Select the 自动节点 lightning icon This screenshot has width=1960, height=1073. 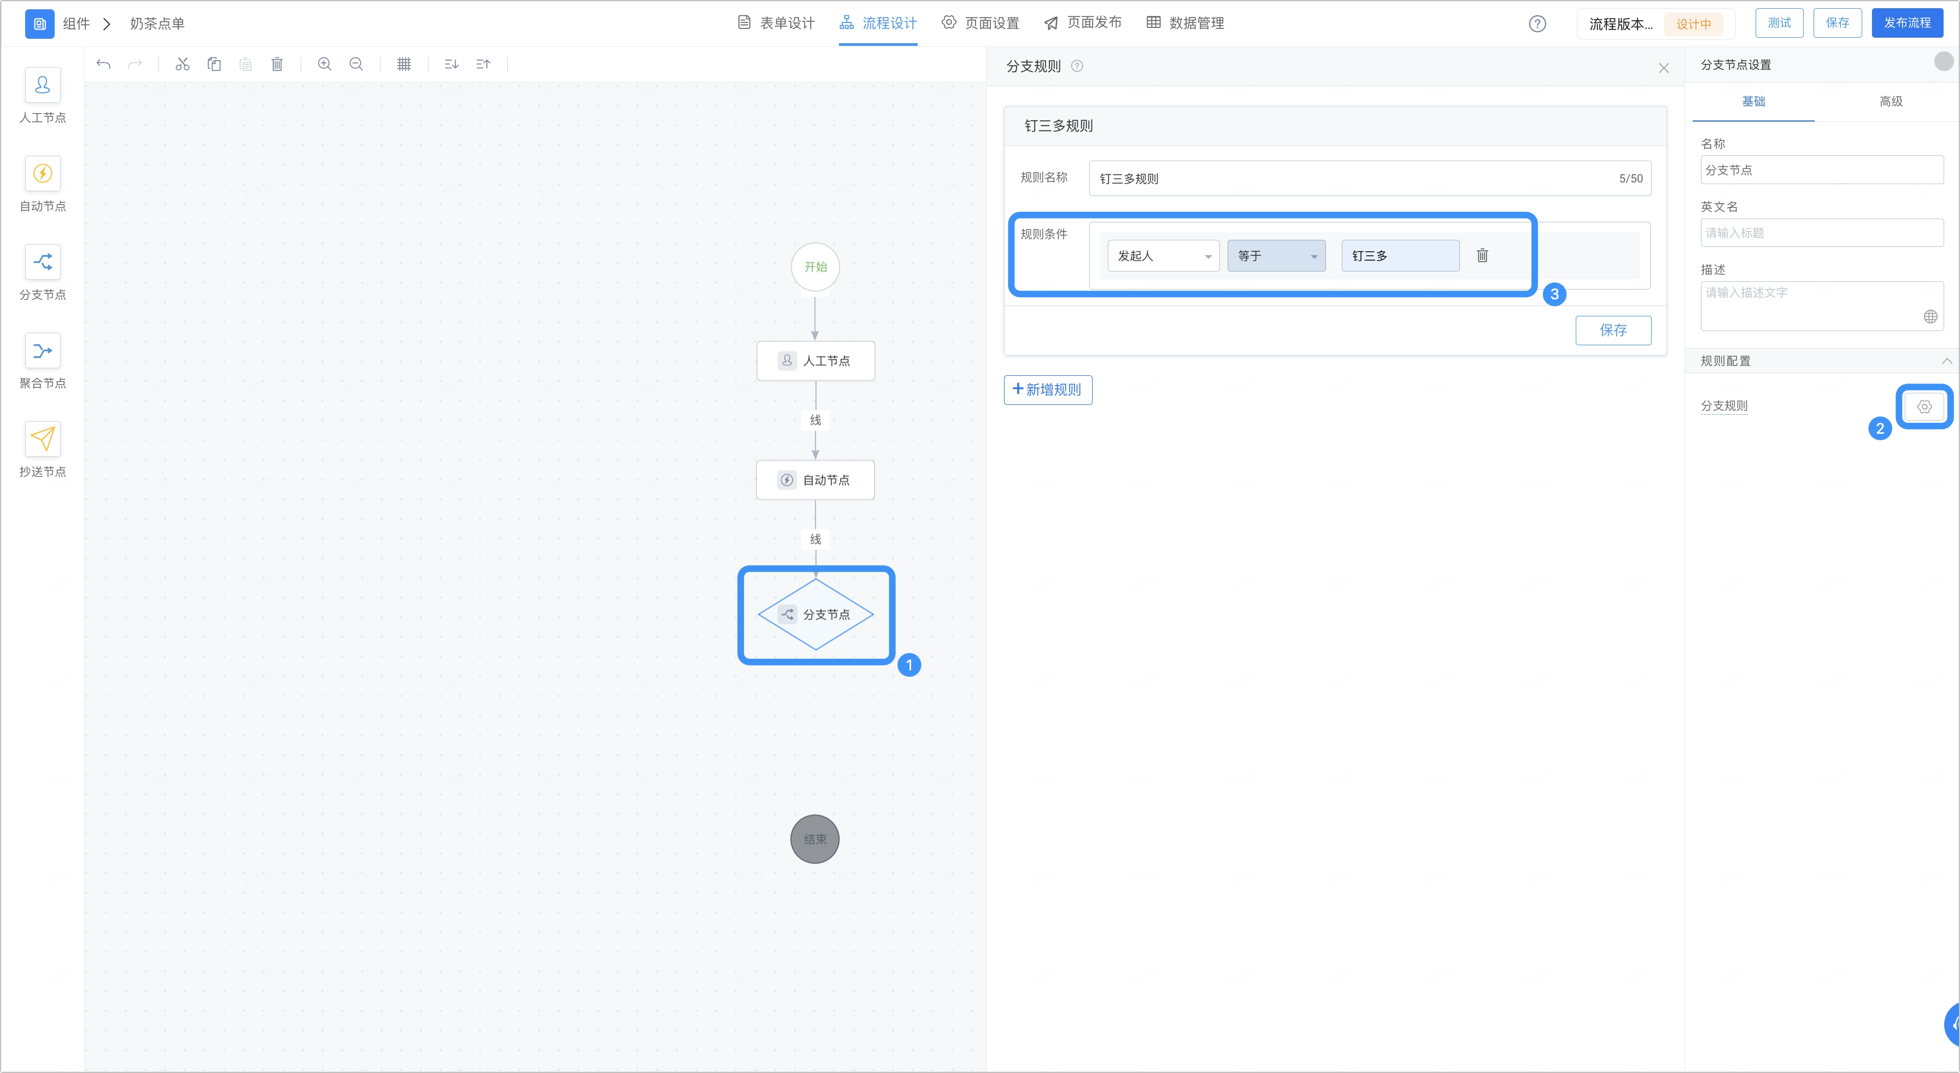coord(43,173)
